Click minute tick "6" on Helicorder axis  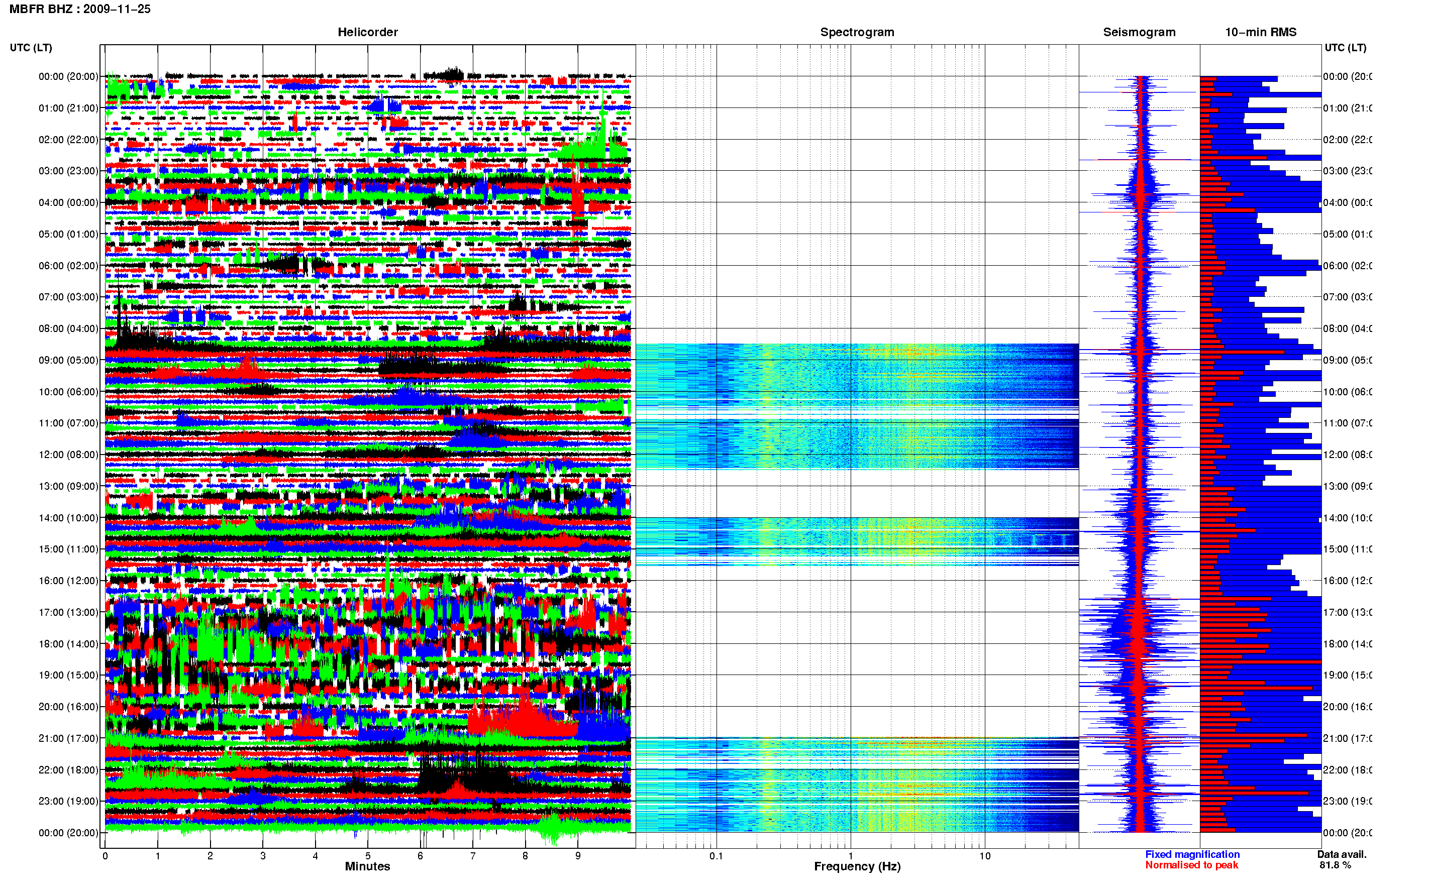[x=421, y=856]
